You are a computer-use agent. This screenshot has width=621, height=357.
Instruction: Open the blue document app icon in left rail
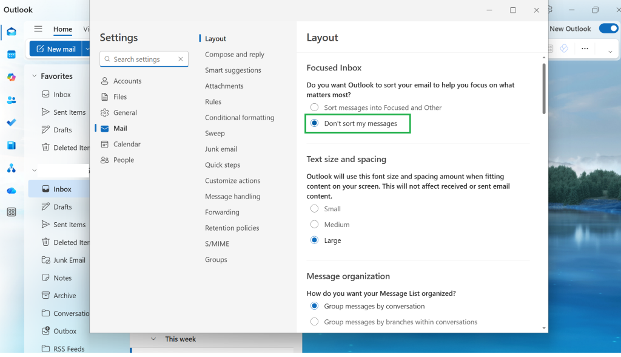pyautogui.click(x=12, y=145)
